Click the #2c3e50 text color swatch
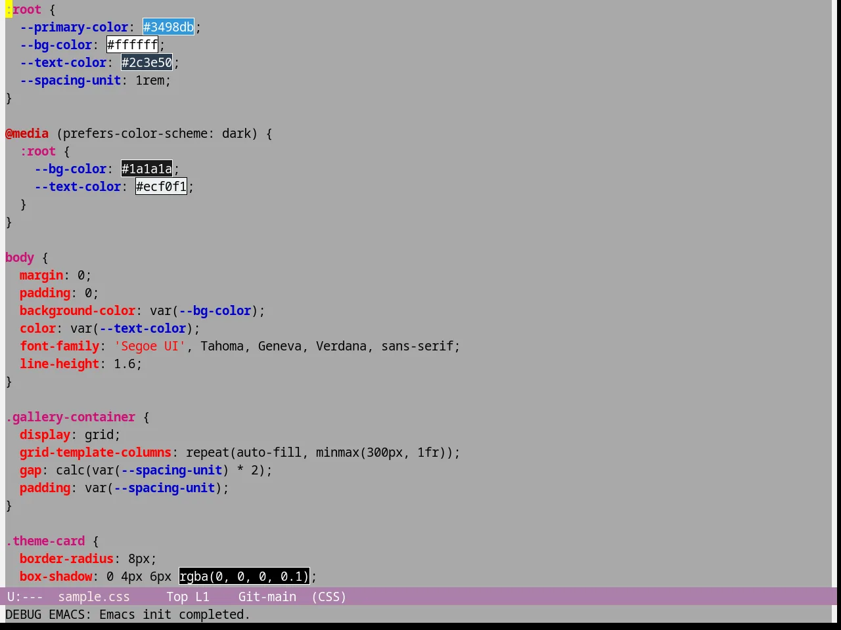Screen dimensions: 841x630 tap(147, 62)
